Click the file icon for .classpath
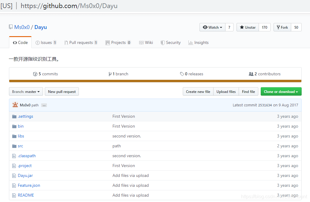 pyautogui.click(x=14, y=156)
